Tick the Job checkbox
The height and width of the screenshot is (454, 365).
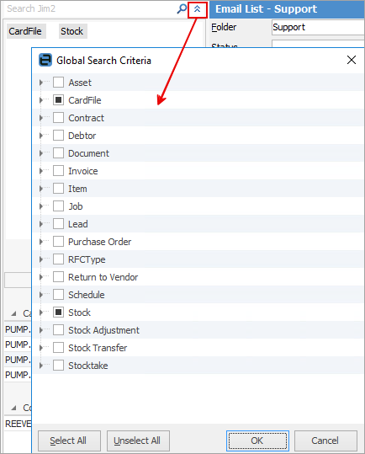[58, 206]
